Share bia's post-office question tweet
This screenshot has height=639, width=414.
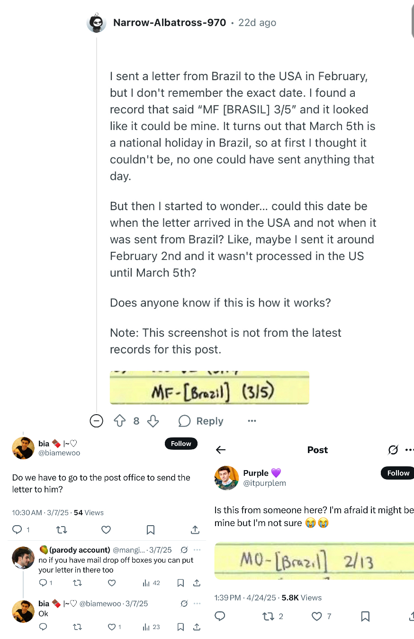tap(195, 529)
